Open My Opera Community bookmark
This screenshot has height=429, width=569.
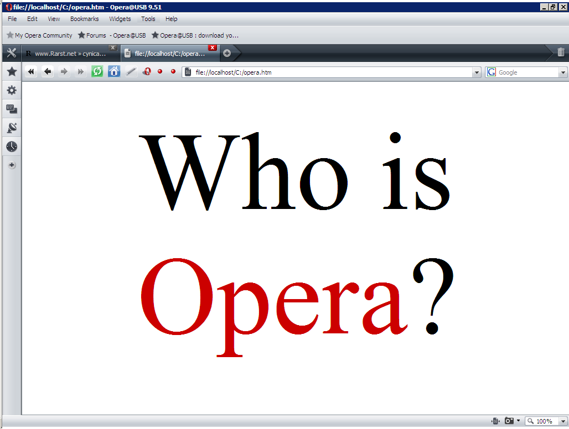tap(39, 35)
